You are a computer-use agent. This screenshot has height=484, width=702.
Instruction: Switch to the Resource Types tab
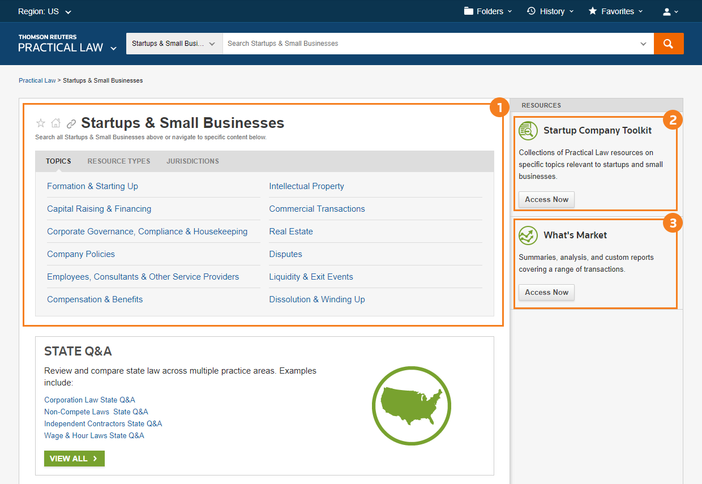point(119,161)
